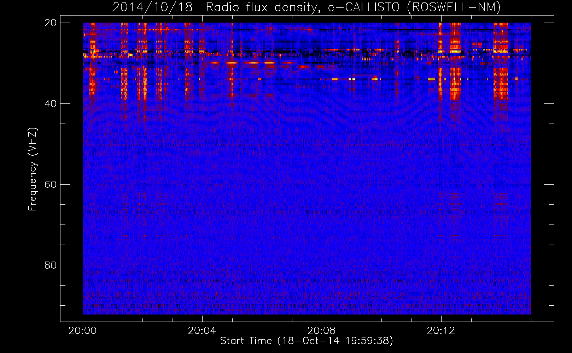Click the "20" frequency tick label
This screenshot has height=353, width=572.
pos(50,23)
